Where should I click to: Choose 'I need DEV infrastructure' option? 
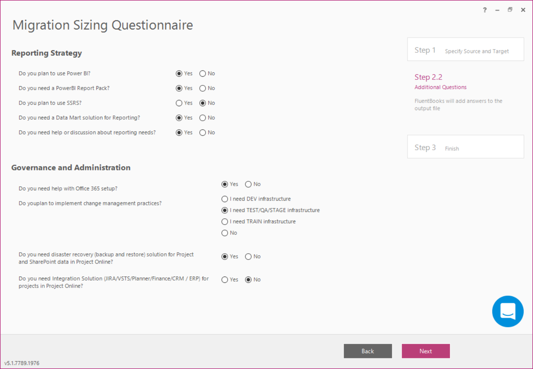[x=224, y=199]
